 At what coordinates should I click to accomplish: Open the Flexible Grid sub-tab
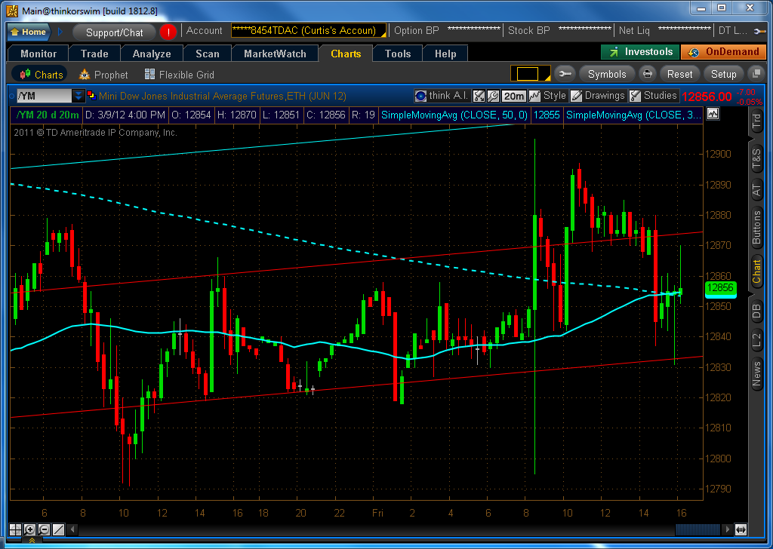[x=180, y=75]
